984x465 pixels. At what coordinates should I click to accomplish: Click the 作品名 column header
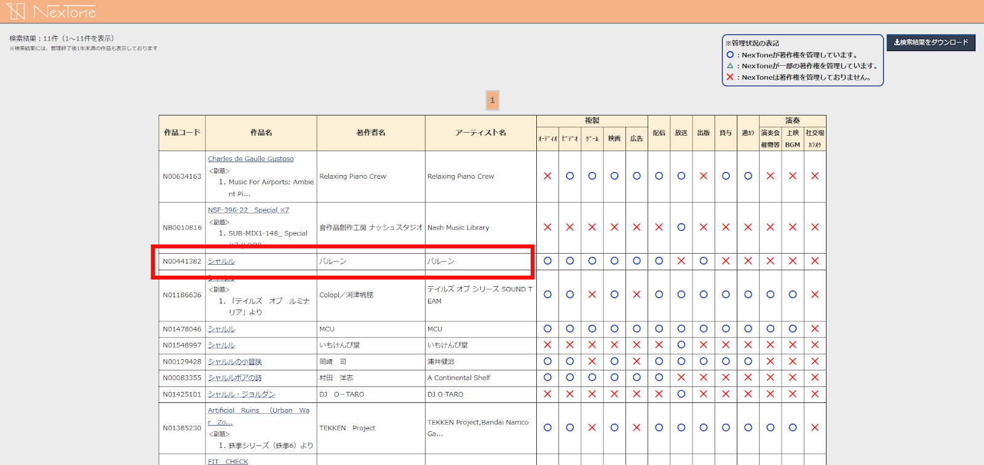[x=261, y=133]
